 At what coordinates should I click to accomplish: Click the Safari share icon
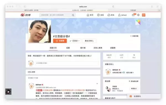pos(152,7)
